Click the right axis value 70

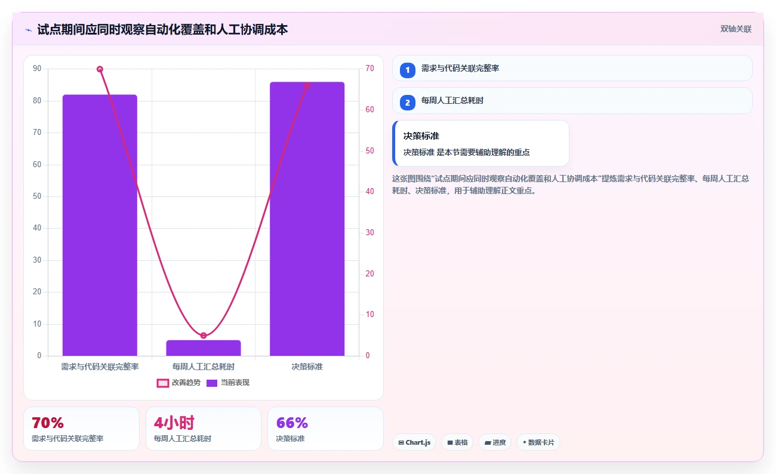pyautogui.click(x=369, y=69)
